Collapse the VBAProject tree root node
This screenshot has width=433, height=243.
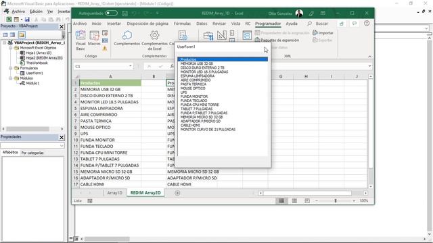[5, 43]
